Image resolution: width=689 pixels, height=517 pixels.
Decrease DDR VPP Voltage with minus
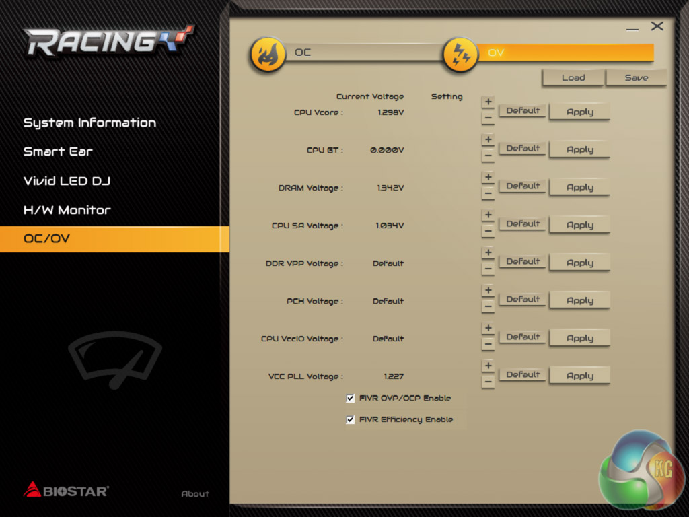(488, 269)
